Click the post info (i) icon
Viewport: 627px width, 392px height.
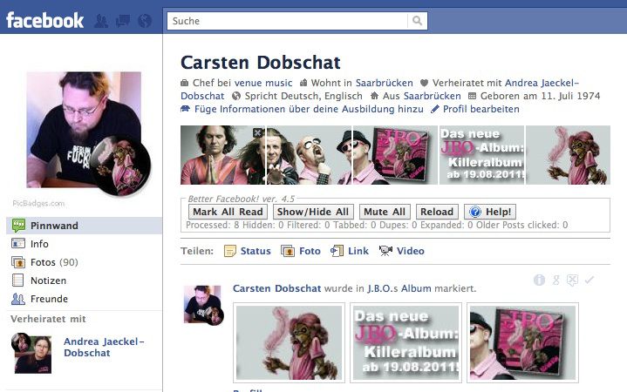point(539,280)
